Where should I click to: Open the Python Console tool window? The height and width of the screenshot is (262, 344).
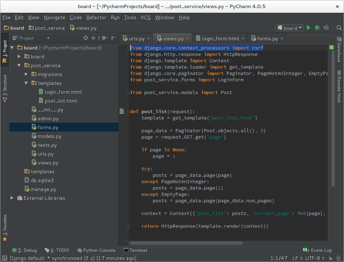click(x=96, y=250)
